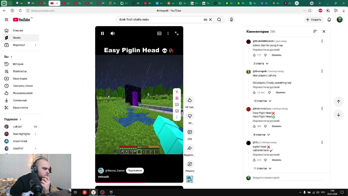
Task: Share the Short
Action: (190, 148)
